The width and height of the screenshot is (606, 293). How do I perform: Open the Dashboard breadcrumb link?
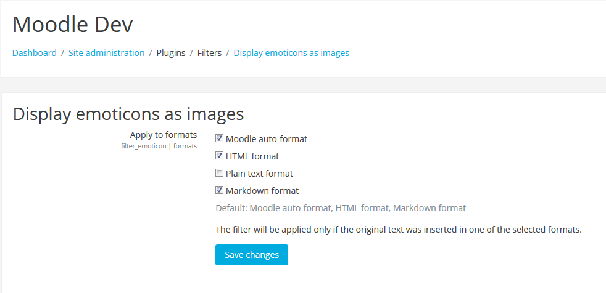[35, 53]
